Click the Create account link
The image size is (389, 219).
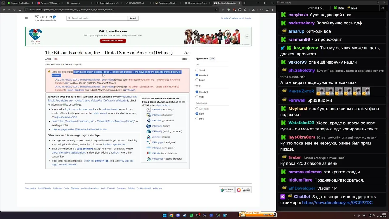tap(236, 18)
